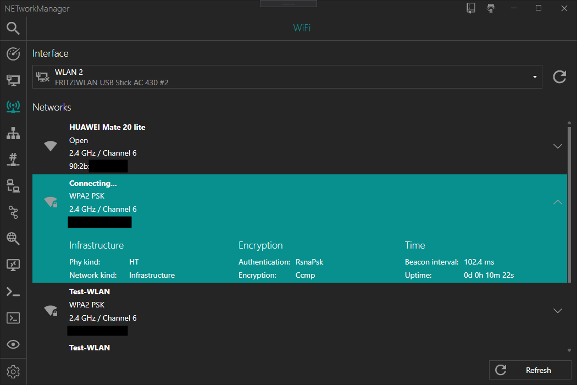The width and height of the screenshot is (577, 385).
Task: Open the Port Scanner tool
Action: coord(13,159)
